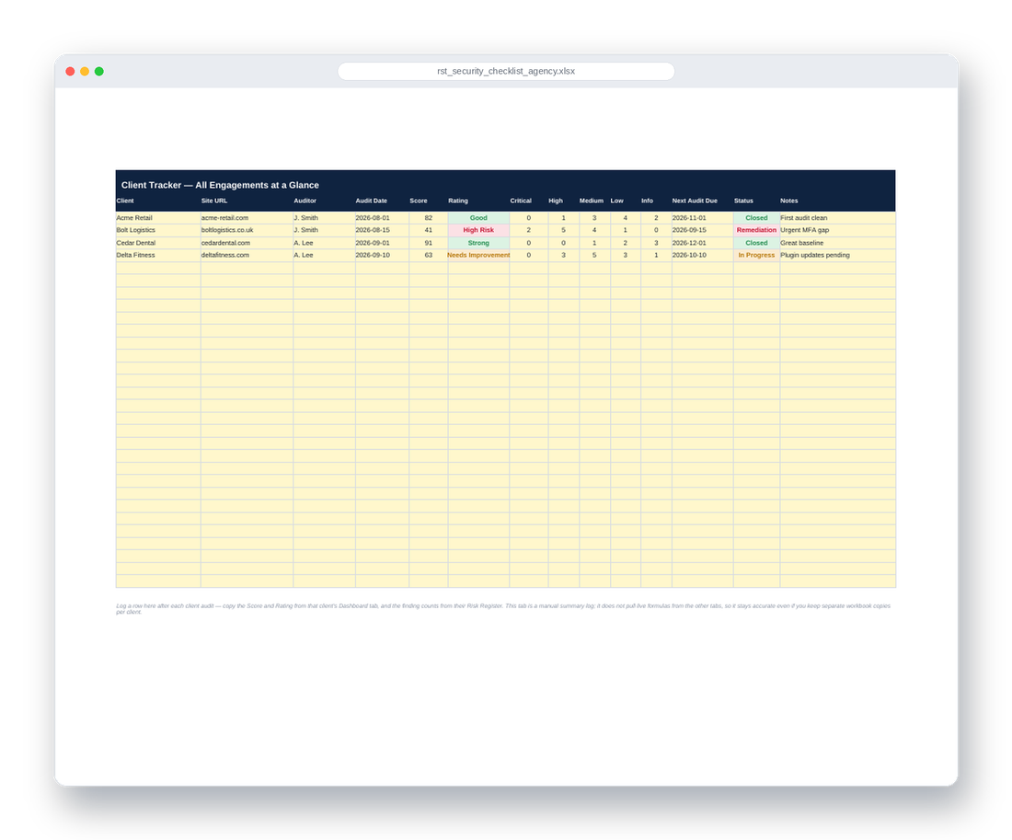This screenshot has width=1012, height=840.
Task: Click the green Good rating cell
Action: point(478,218)
